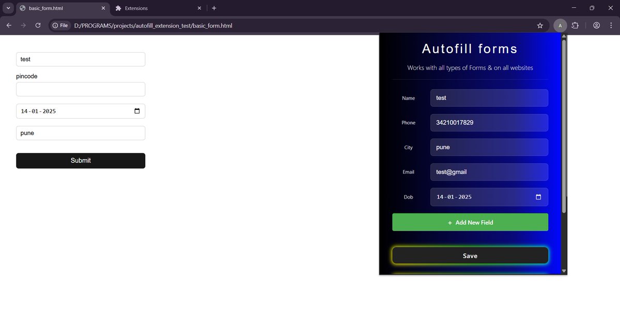Click the 'Email' label in popup
This screenshot has width=620, height=327.
pyautogui.click(x=409, y=172)
